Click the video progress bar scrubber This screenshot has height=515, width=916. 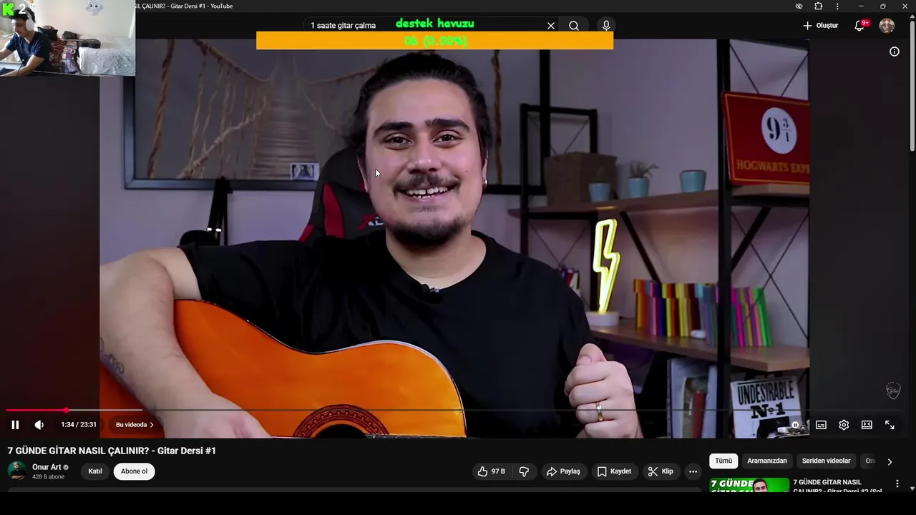pos(66,410)
